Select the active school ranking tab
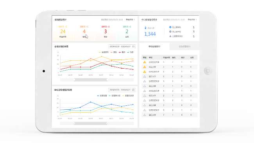 154,47
